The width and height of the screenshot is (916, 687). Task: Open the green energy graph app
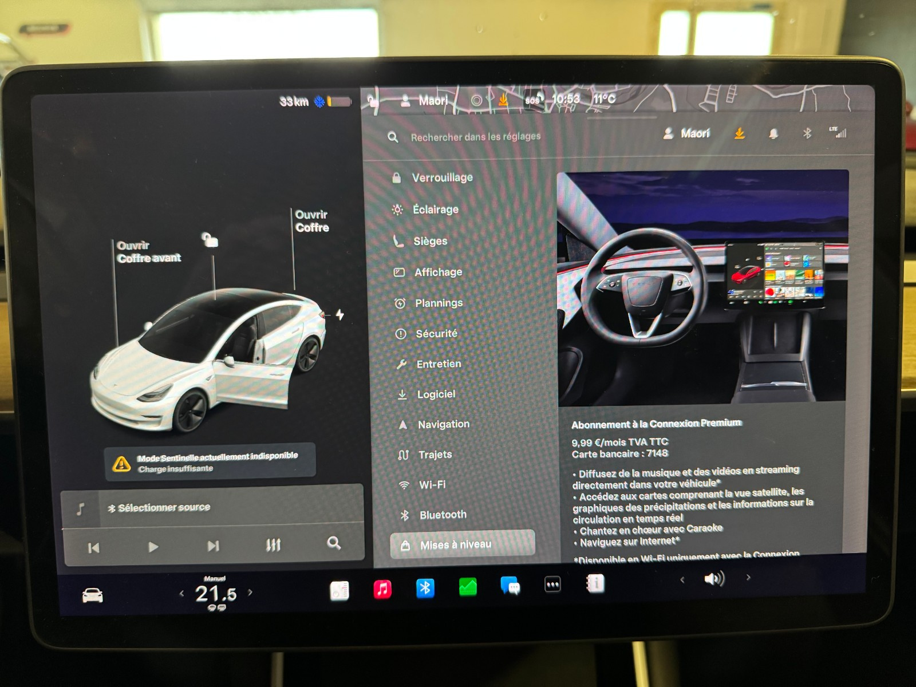pos(468,587)
